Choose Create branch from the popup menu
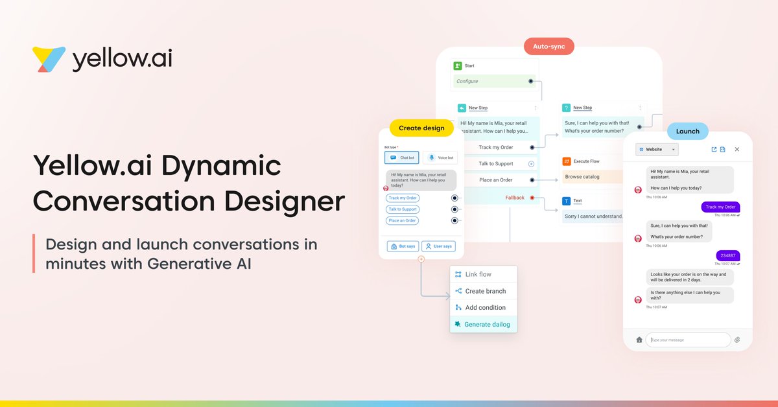 click(484, 291)
